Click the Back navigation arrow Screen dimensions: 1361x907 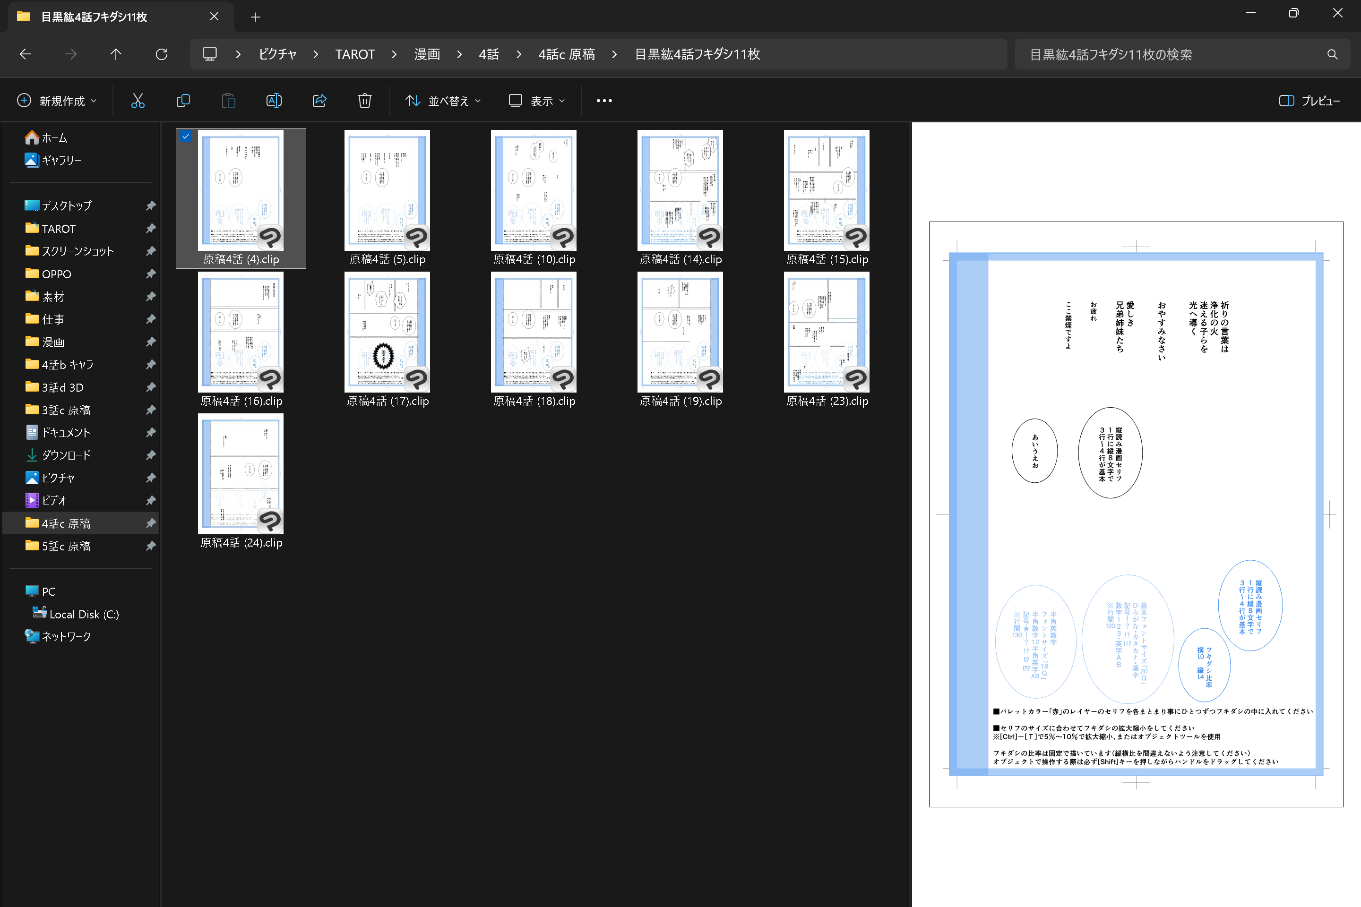[x=26, y=54]
